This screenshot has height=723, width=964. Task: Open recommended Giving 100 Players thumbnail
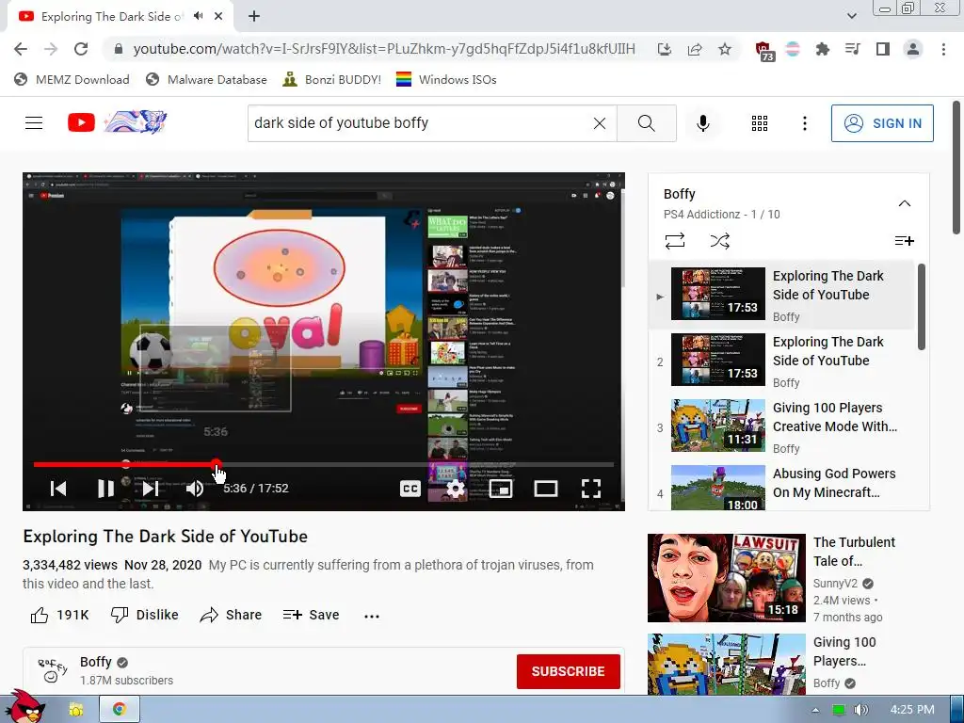(726, 664)
